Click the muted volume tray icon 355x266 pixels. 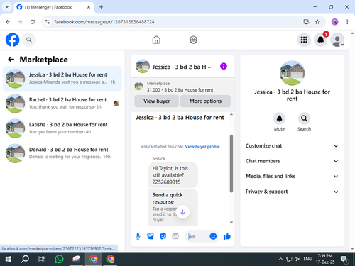[297, 259]
